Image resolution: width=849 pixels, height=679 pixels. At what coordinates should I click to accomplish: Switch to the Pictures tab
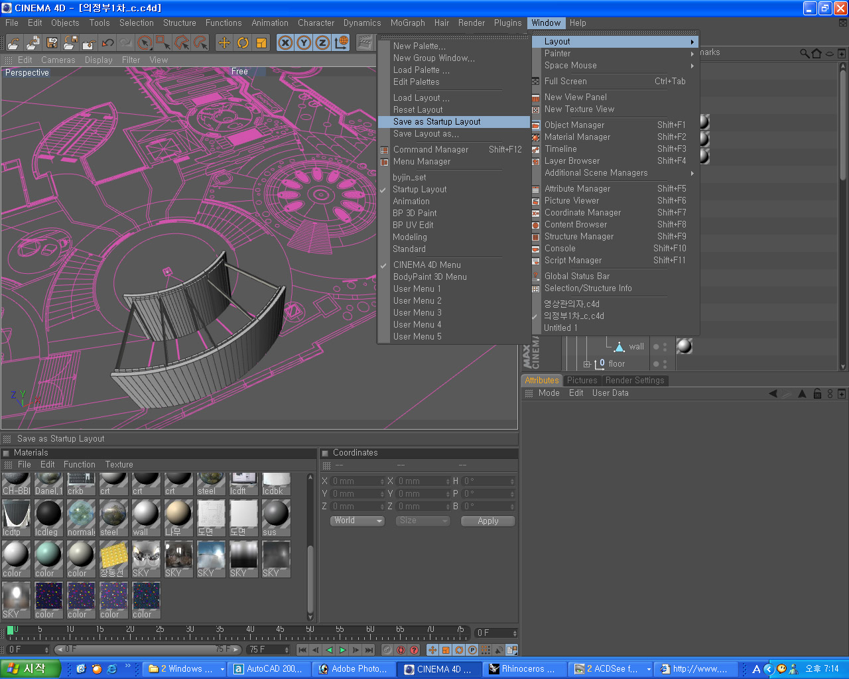coord(582,381)
